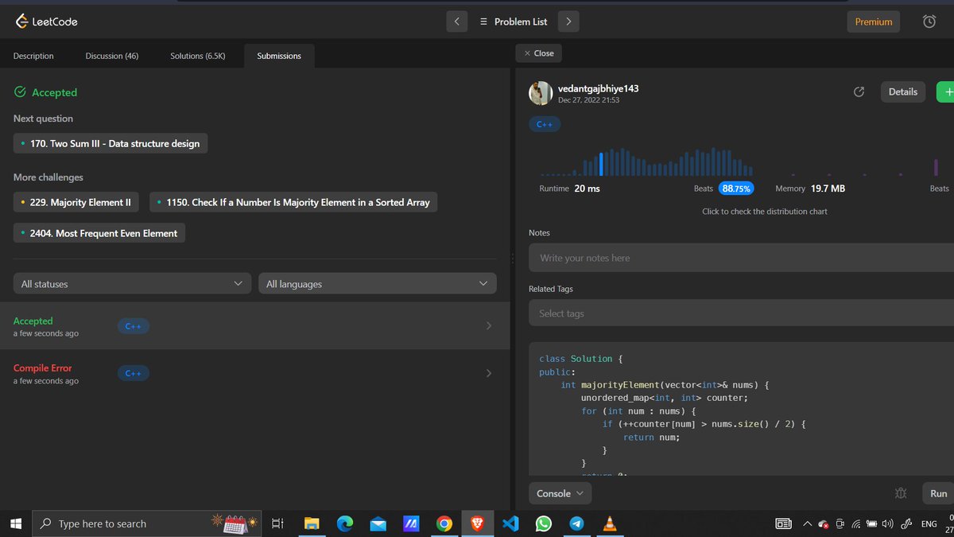This screenshot has width=954, height=537.
Task: Click the Run button
Action: 938,493
